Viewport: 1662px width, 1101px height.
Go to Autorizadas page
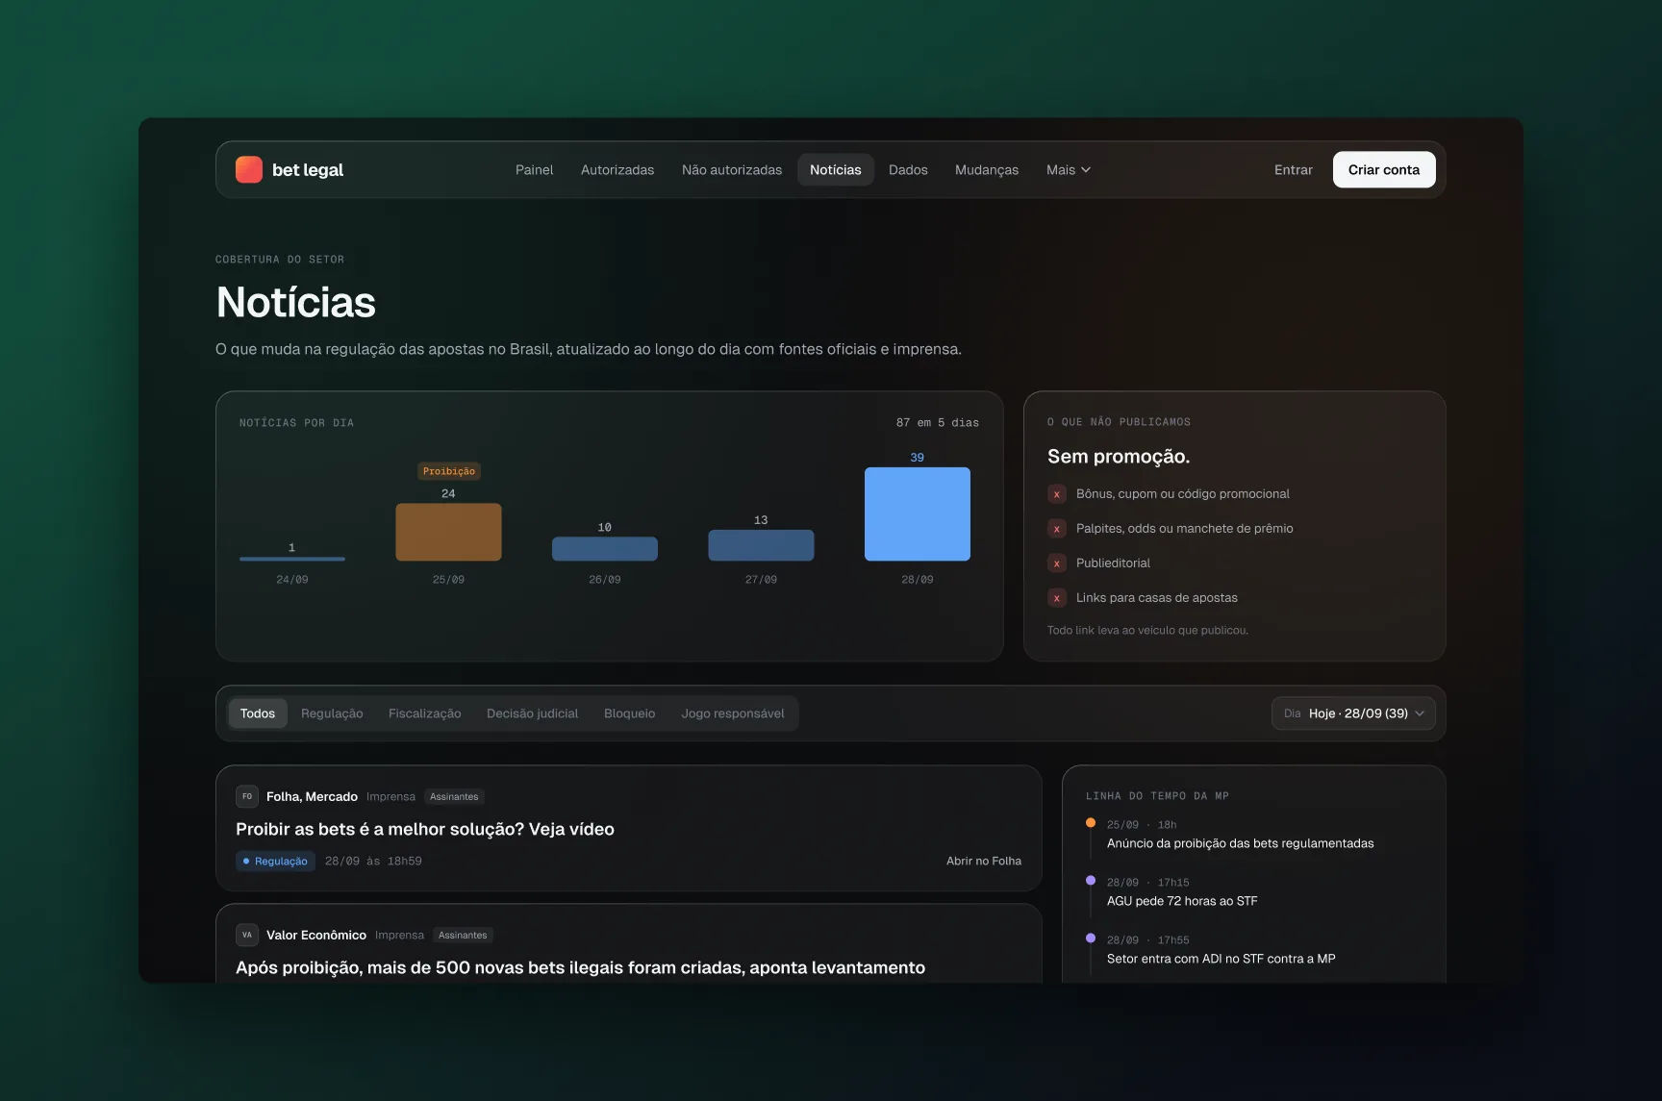617,169
